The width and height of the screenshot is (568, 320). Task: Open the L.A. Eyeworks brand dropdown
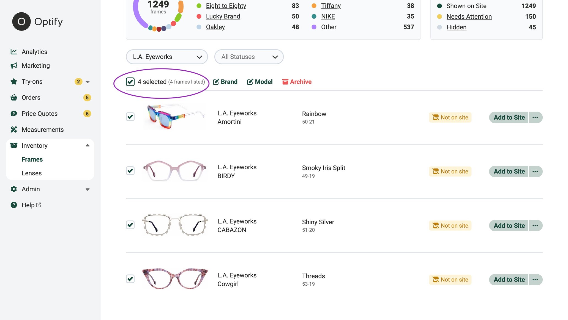click(x=166, y=57)
